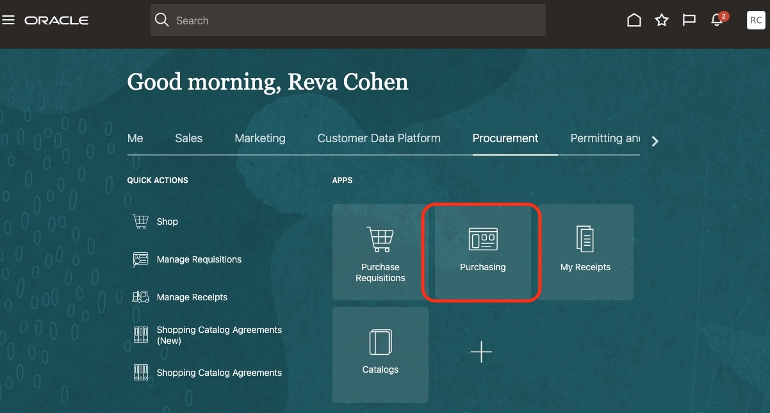Switch to the Sales tab
The width and height of the screenshot is (770, 413).
tap(188, 138)
